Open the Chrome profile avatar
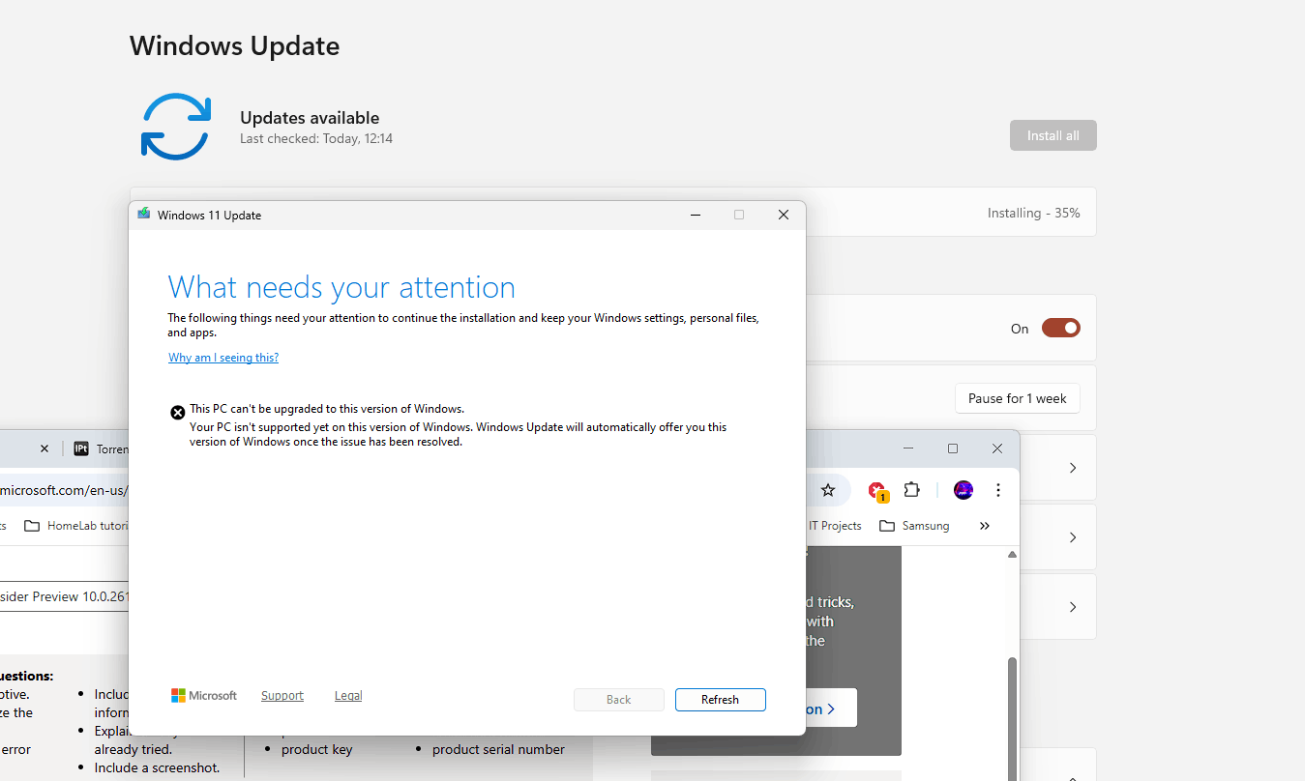Screen dimensions: 1305x781 963,490
